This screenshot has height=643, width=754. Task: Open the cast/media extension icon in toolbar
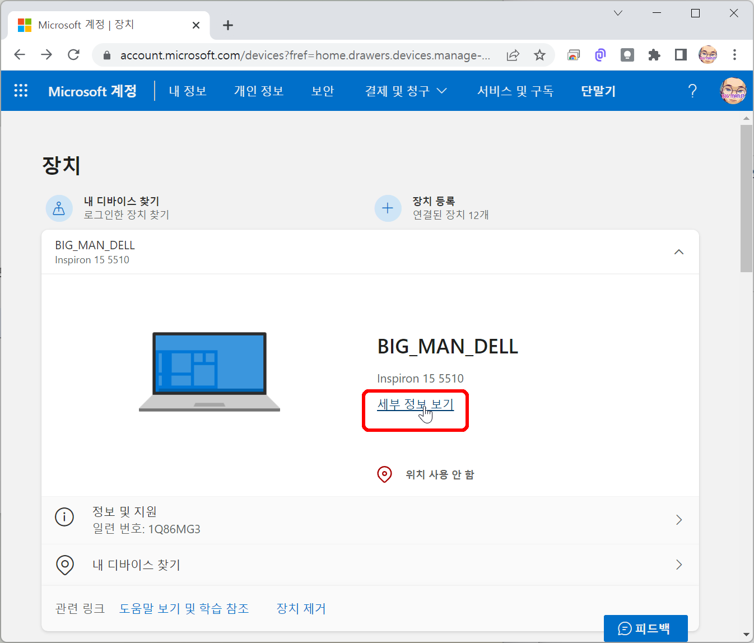click(574, 55)
